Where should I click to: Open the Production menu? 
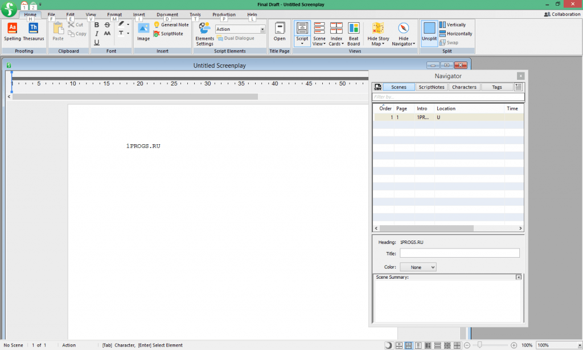pos(223,14)
